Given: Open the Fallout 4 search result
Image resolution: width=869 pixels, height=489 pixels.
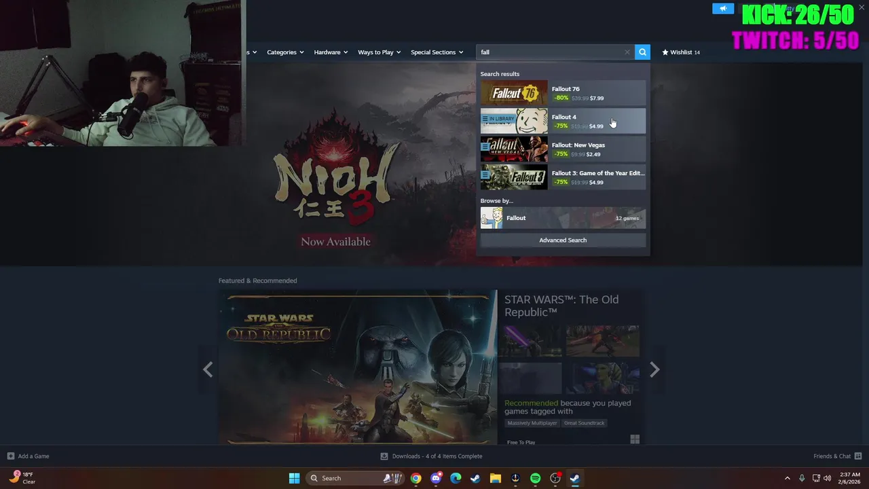Looking at the screenshot, I should pos(563,121).
